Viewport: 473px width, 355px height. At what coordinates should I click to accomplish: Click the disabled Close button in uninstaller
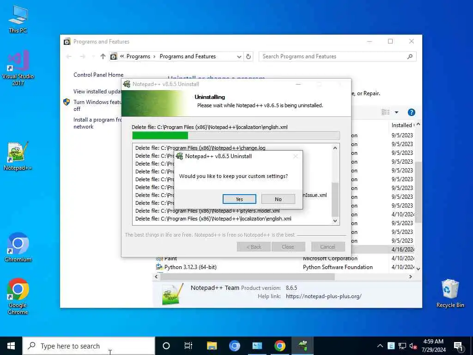(x=288, y=247)
